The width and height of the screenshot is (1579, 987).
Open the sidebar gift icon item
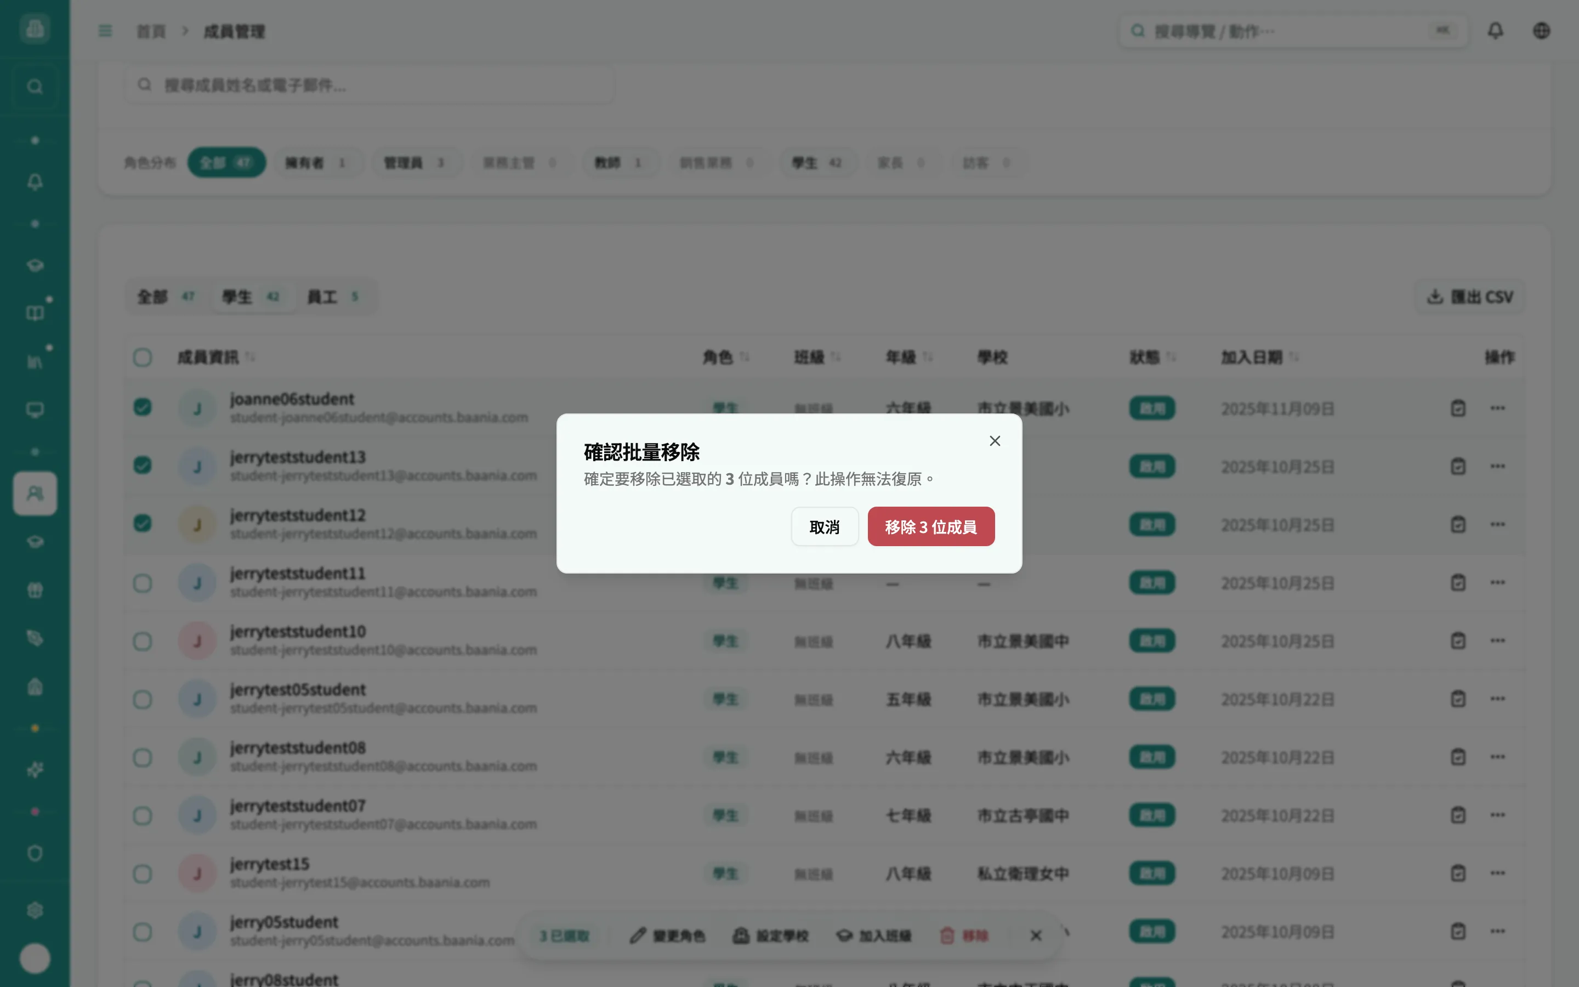(x=35, y=590)
